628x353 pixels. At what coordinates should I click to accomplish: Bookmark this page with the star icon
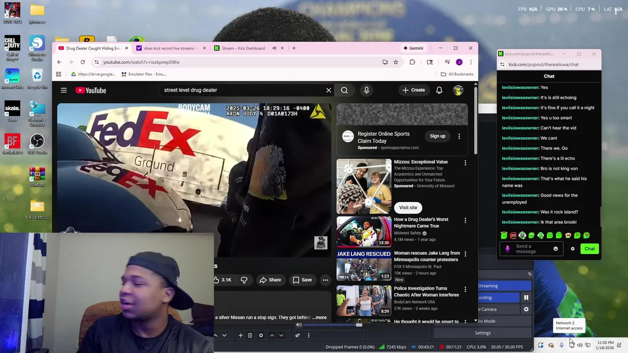[396, 62]
